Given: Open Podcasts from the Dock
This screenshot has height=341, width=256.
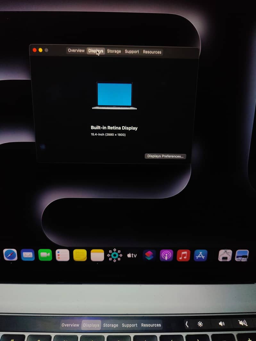Looking at the screenshot, I should (x=166, y=255).
